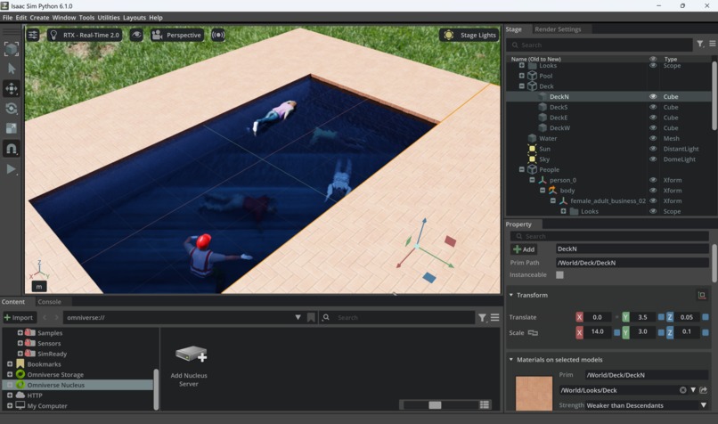Image resolution: width=718 pixels, height=424 pixels.
Task: Select the Content tab
Action: click(12, 302)
